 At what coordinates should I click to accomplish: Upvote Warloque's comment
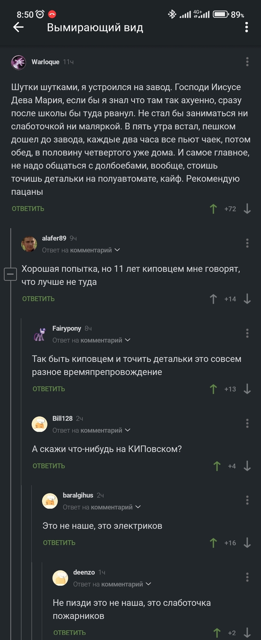(x=213, y=209)
